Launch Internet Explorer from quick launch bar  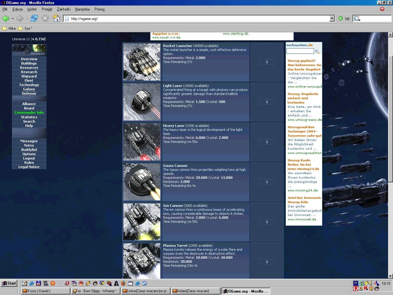[32, 283]
